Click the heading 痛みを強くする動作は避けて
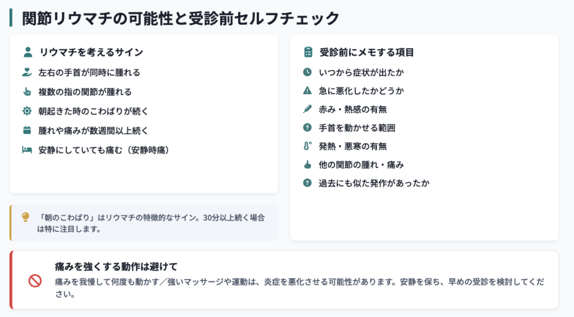This screenshot has width=574, height=317. click(116, 267)
